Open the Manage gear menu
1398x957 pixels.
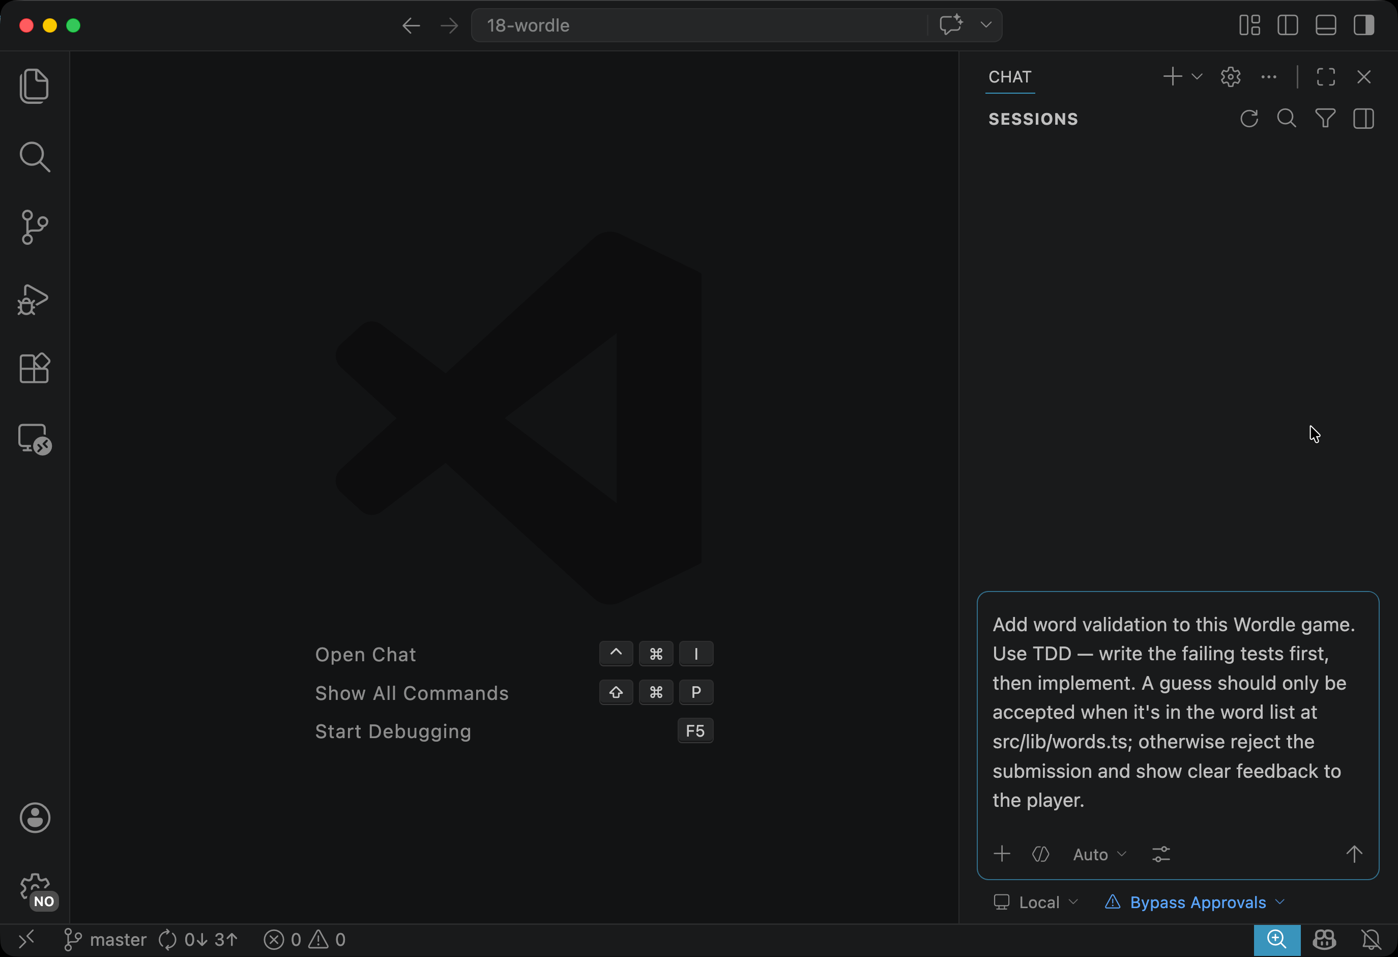click(35, 888)
